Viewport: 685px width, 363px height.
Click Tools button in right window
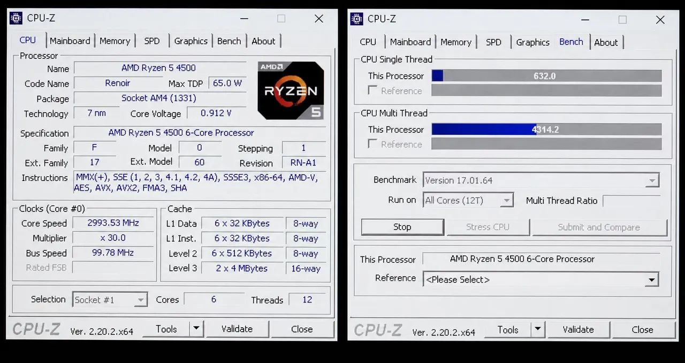tap(508, 329)
